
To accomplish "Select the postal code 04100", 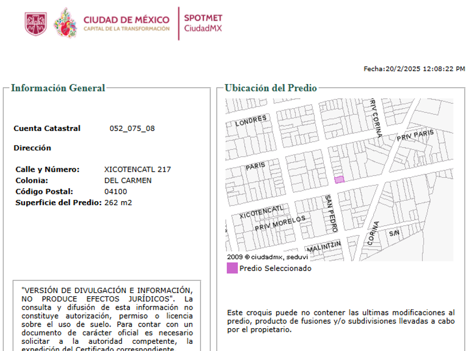I will (115, 192).
